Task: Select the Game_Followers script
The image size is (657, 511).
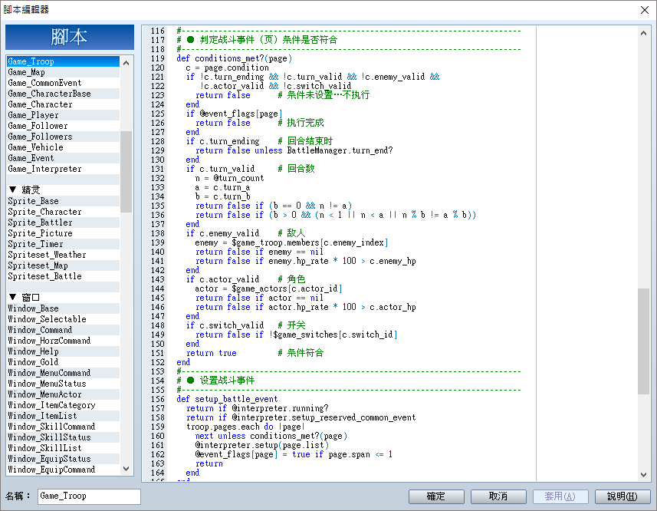Action: point(63,137)
